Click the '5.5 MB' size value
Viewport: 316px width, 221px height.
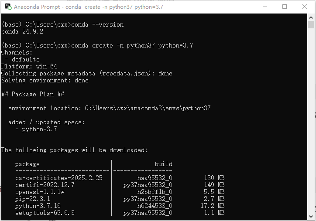214,192
